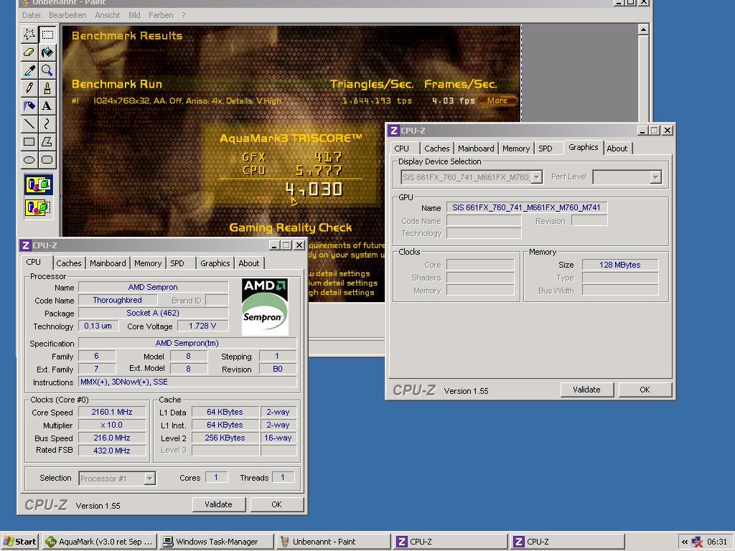Click Validate in Graphics CPU-Z window

[x=586, y=390]
